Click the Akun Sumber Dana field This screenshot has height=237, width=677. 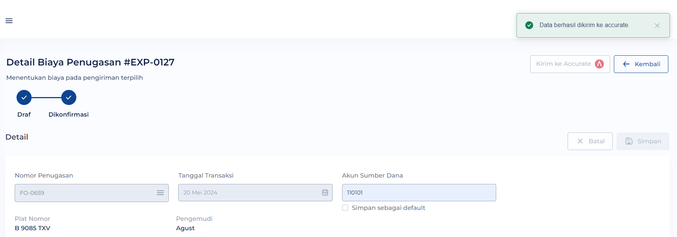[419, 193]
